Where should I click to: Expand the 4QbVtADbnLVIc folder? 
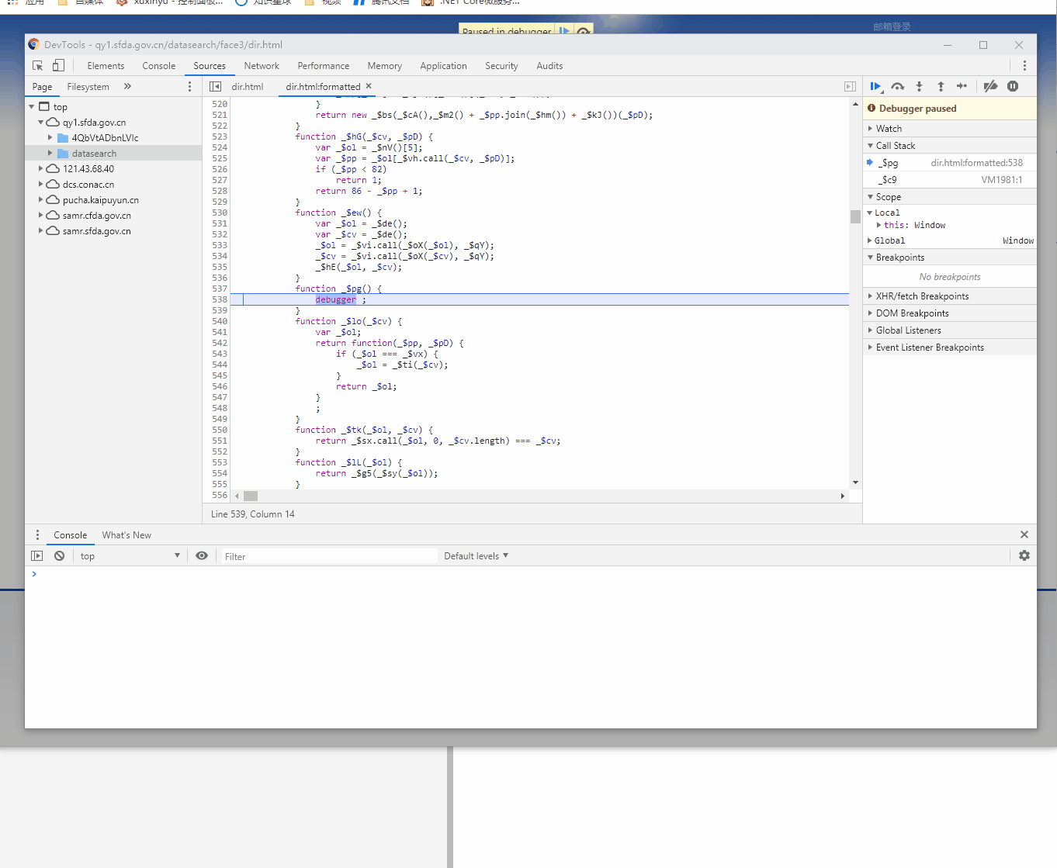pyautogui.click(x=50, y=138)
